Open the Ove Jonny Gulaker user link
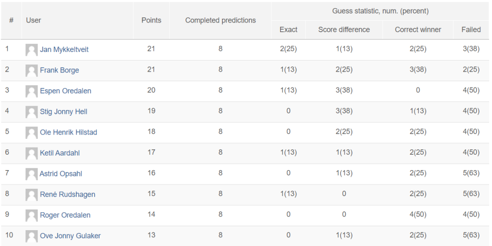The width and height of the screenshot is (492, 246). 70,236
